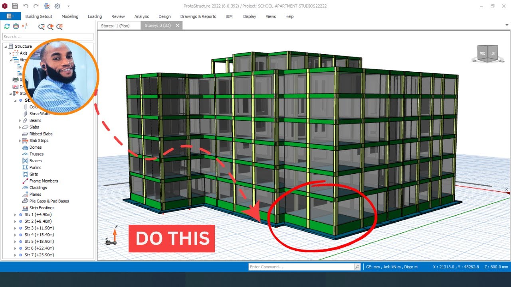The height and width of the screenshot is (287, 511).
Task: Open the Modelling ribbon tab
Action: click(x=70, y=16)
